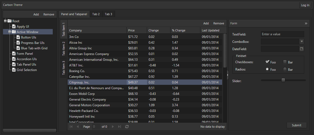Submit the form
Screen dimensions: 314x135
coord(297,125)
